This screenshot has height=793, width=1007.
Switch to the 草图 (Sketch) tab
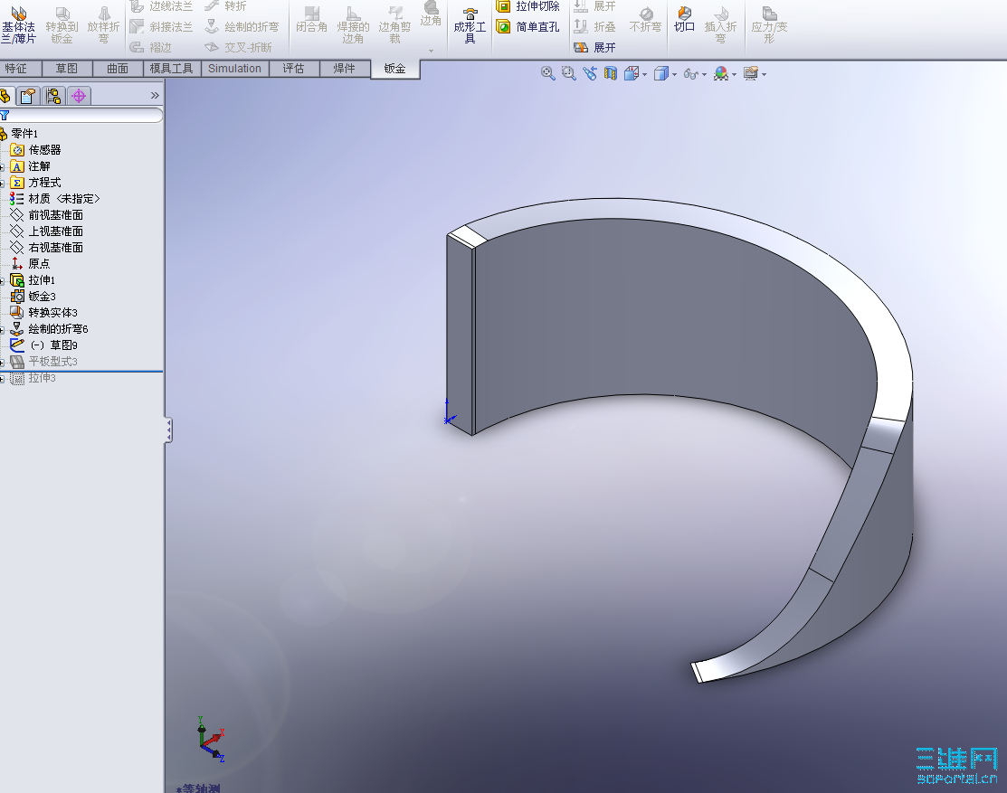point(67,69)
